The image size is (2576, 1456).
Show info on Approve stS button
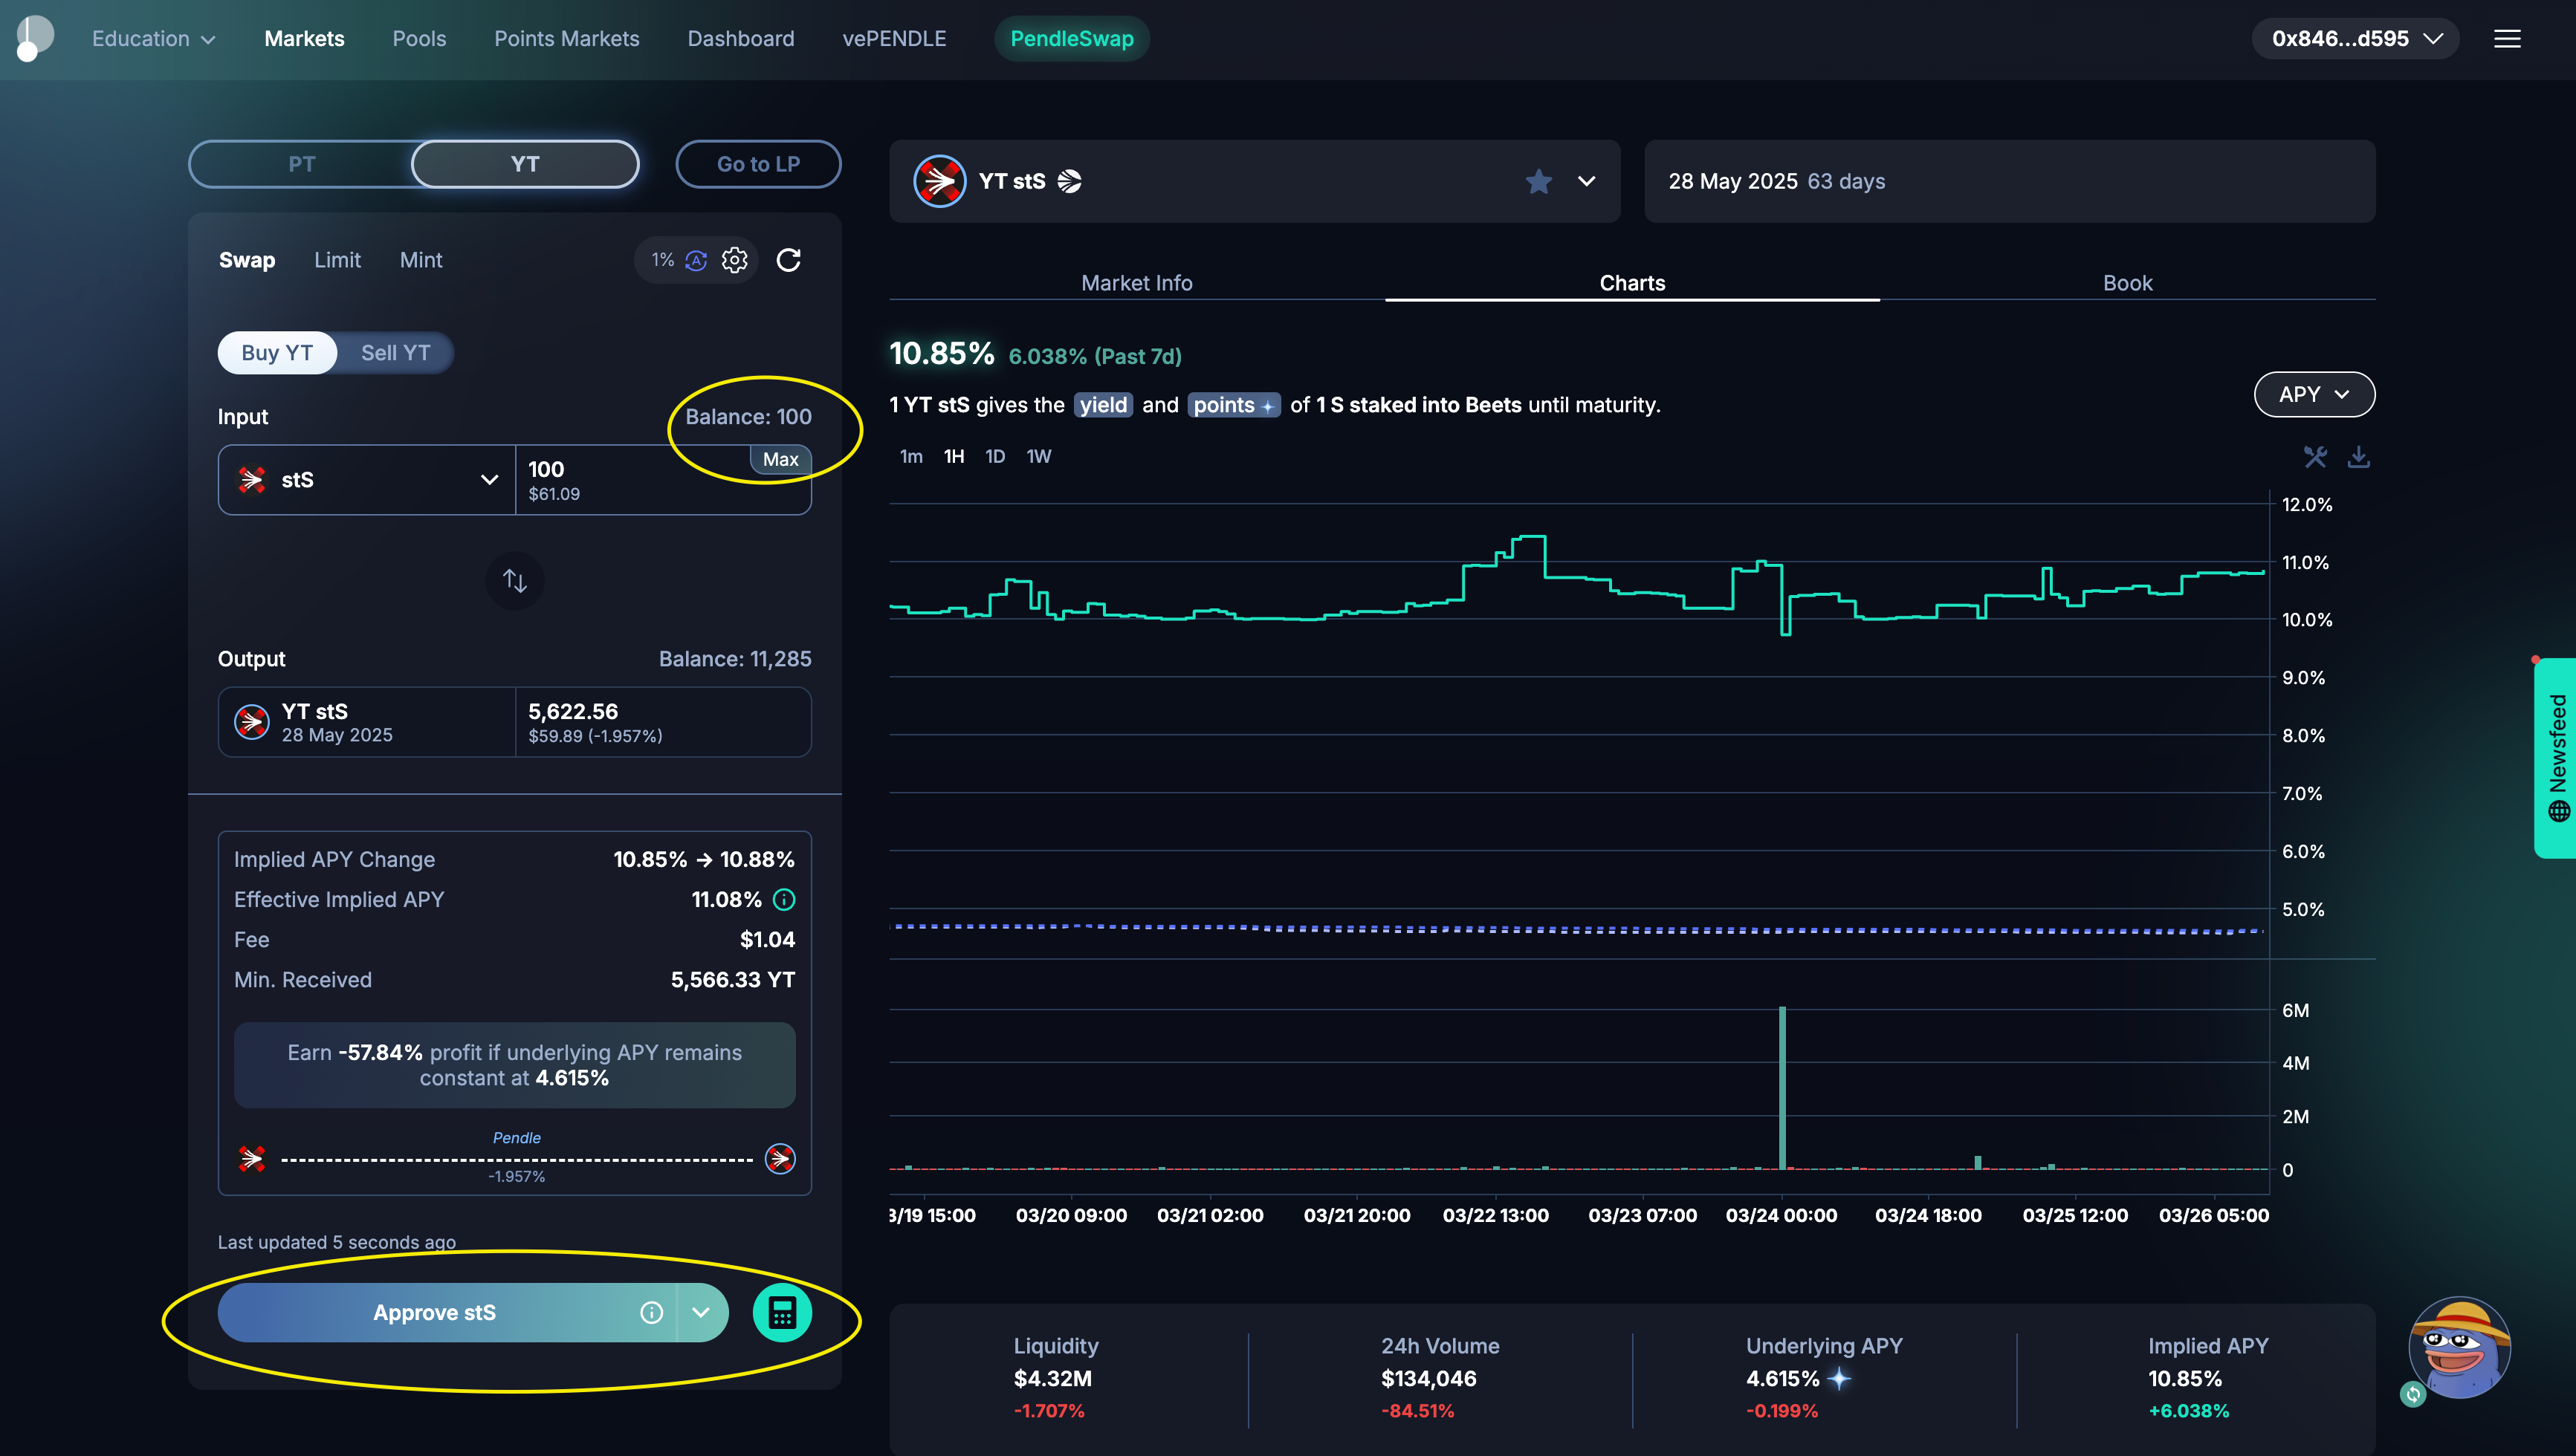point(651,1313)
